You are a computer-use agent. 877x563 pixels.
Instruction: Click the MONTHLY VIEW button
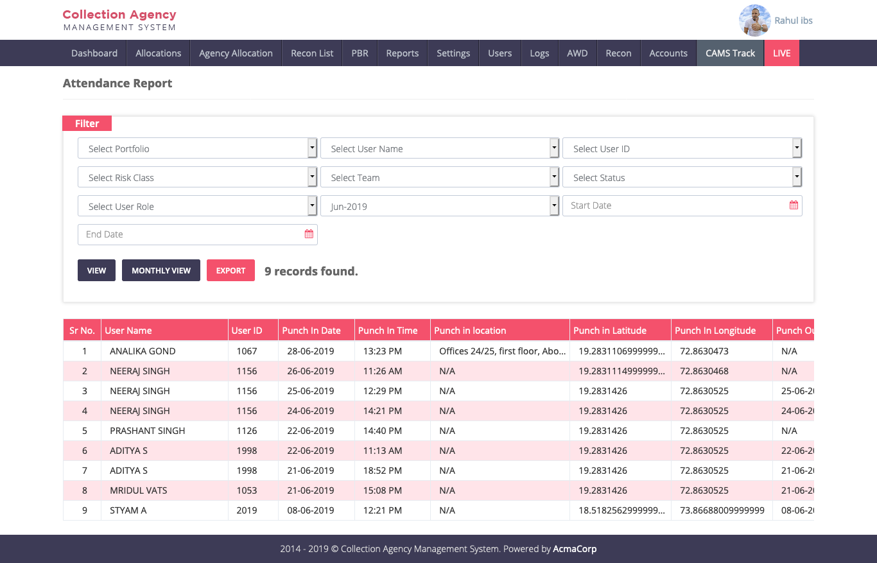161,270
